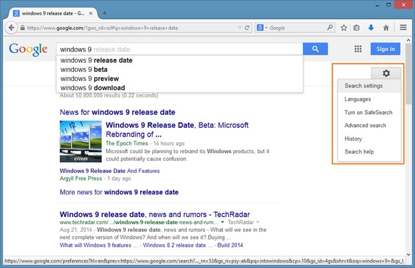Image resolution: width=415 pixels, height=268 pixels.
Task: Open the TechRadar Windows 9 result
Action: coord(155,214)
